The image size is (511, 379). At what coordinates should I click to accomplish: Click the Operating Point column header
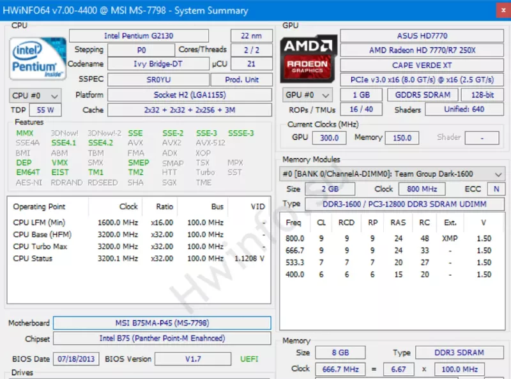(x=39, y=207)
